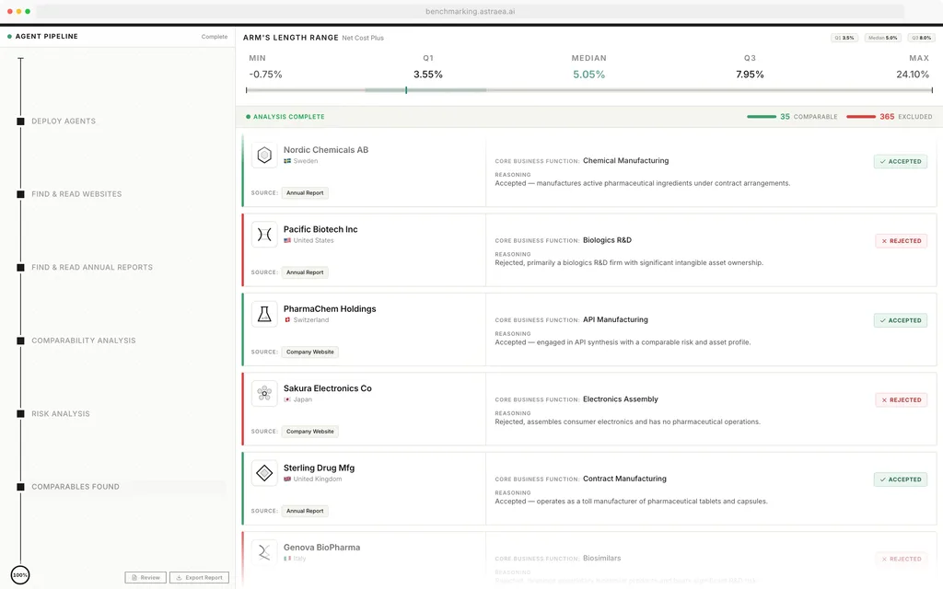Click the Q3 8.0% badge
Image resolution: width=943 pixels, height=589 pixels.
(921, 38)
